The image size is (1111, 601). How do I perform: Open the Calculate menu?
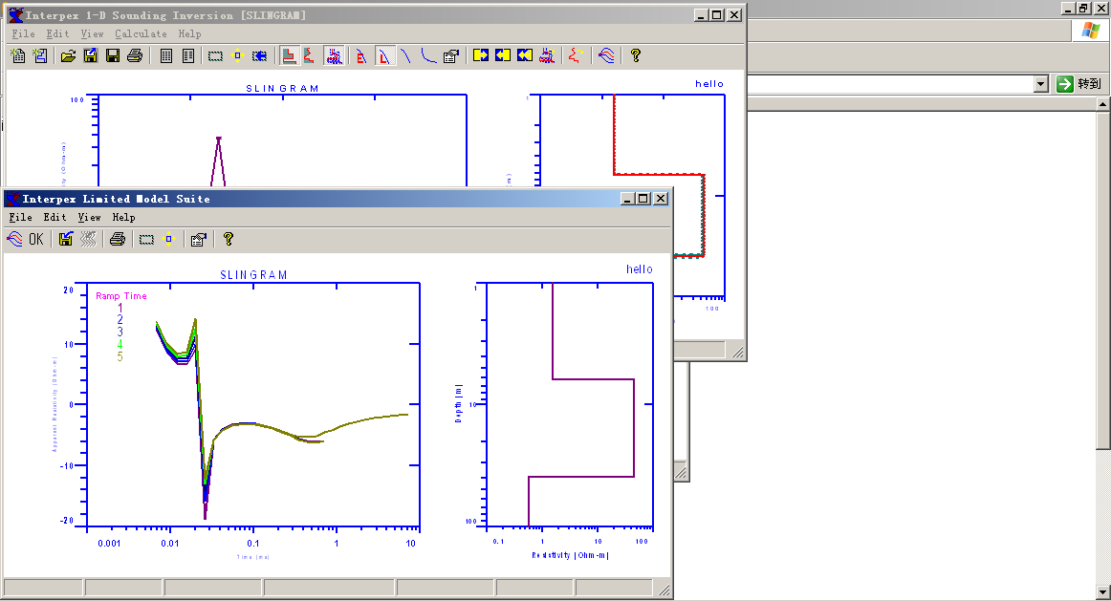pos(141,34)
